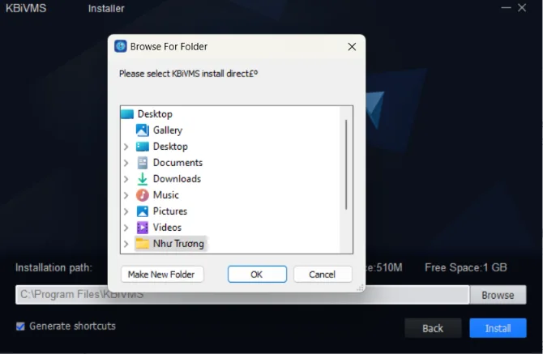
Task: Select Pictures in the folder tree
Action: coord(170,211)
